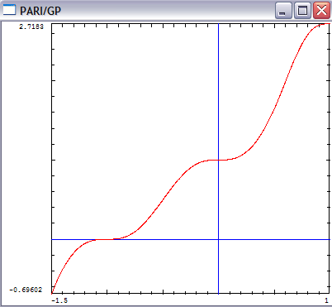Click the 2.7183 y-axis maximum label

click(31, 26)
